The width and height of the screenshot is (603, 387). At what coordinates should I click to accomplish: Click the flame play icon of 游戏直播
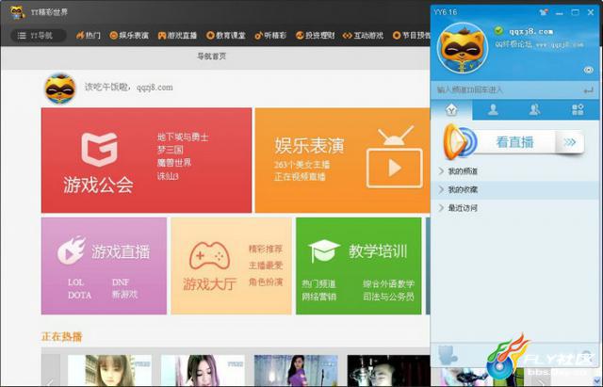point(72,250)
